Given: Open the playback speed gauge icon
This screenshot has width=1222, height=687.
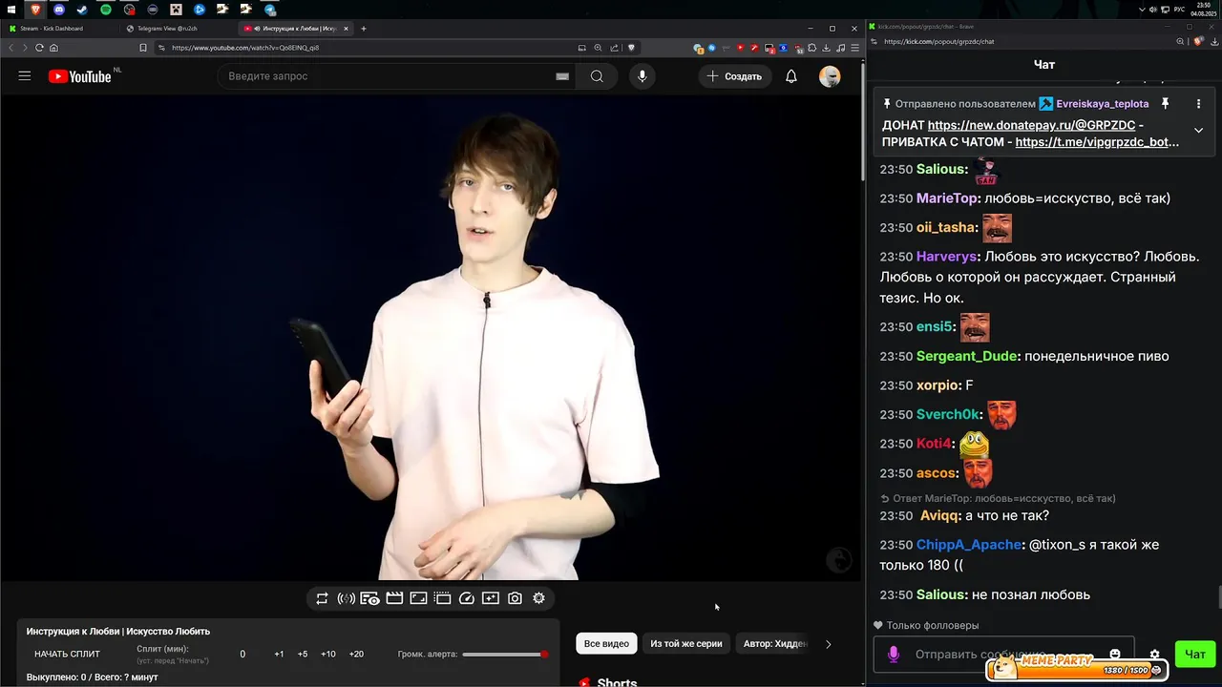Looking at the screenshot, I should [x=467, y=598].
